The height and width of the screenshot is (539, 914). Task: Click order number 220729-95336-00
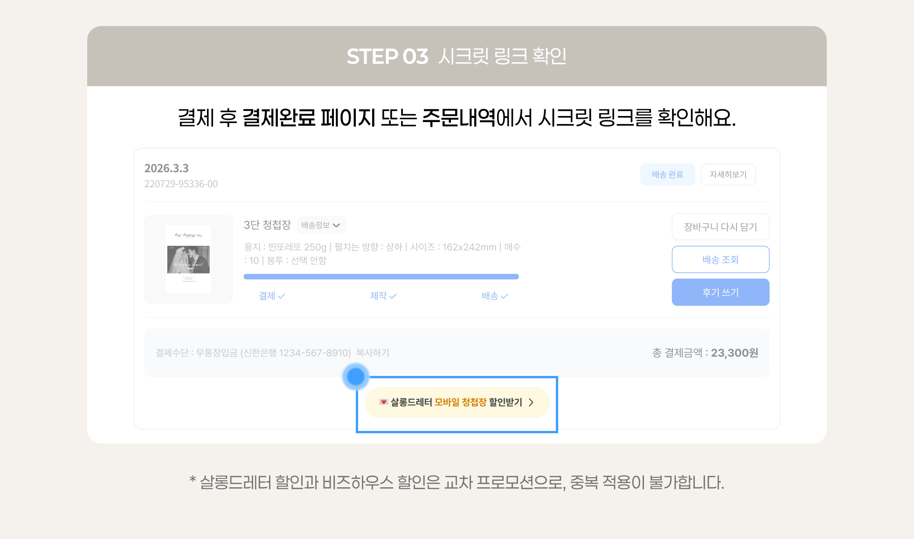click(181, 184)
